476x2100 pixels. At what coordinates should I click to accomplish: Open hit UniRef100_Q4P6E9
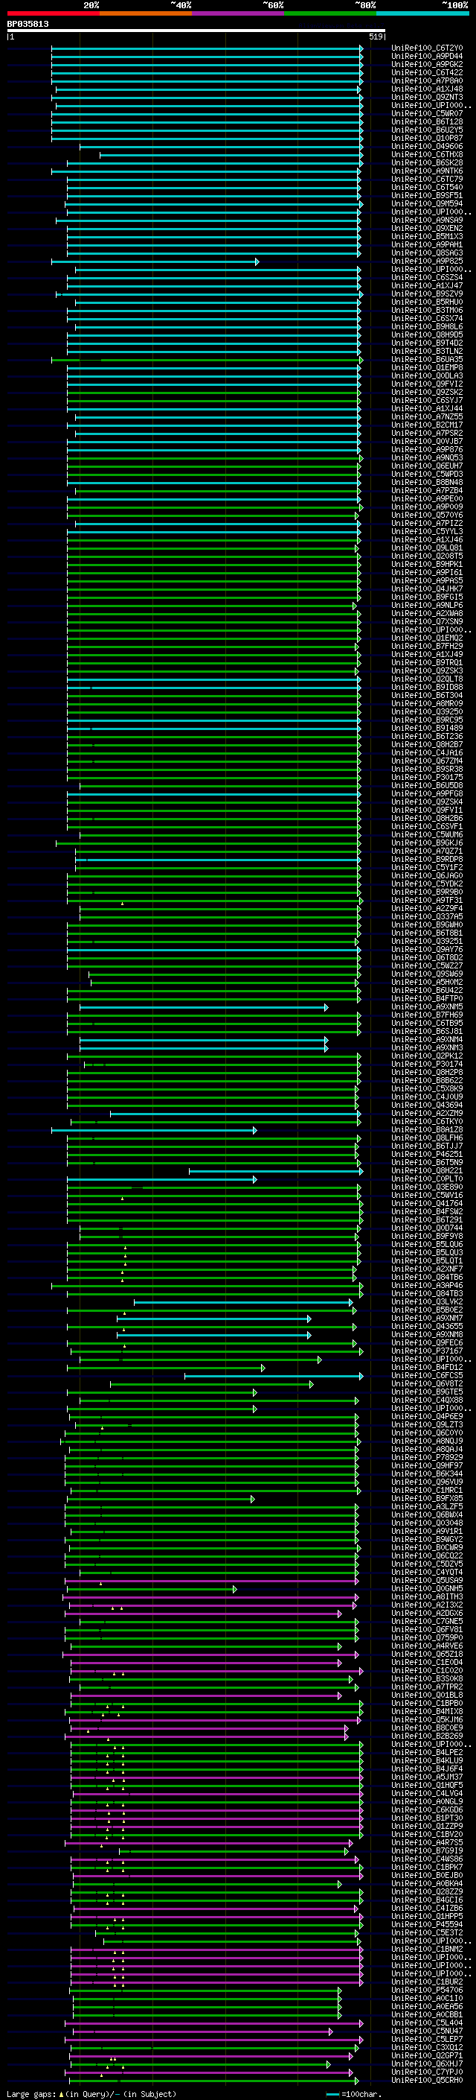click(427, 1417)
